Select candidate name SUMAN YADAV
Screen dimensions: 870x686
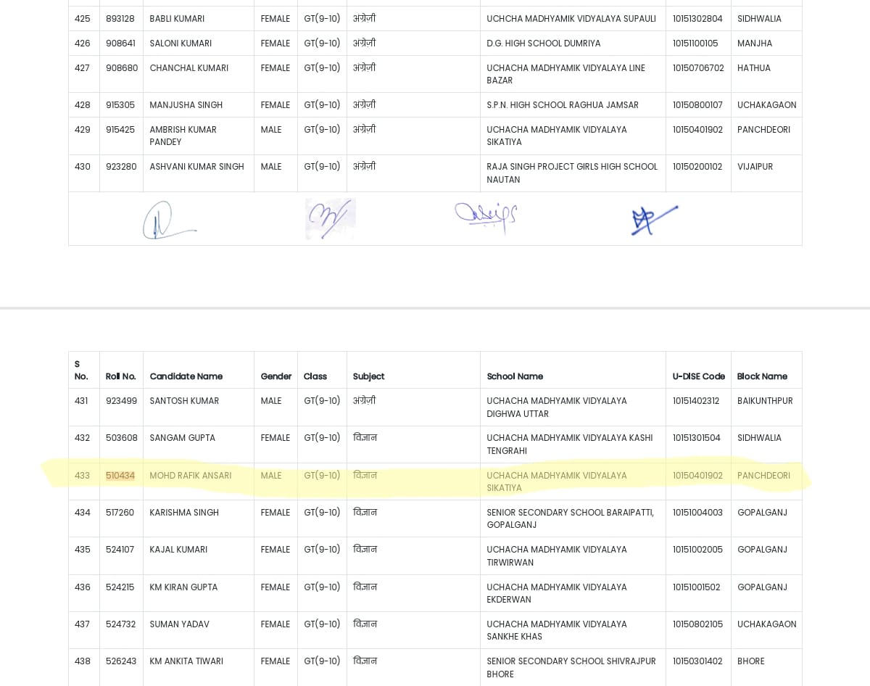180,624
